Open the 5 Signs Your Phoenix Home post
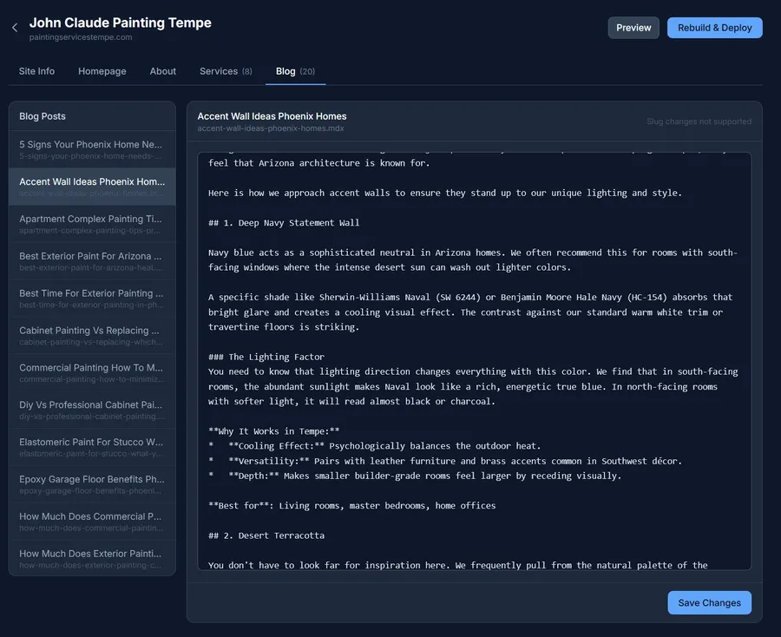Image resolution: width=781 pixels, height=637 pixels. [x=92, y=149]
